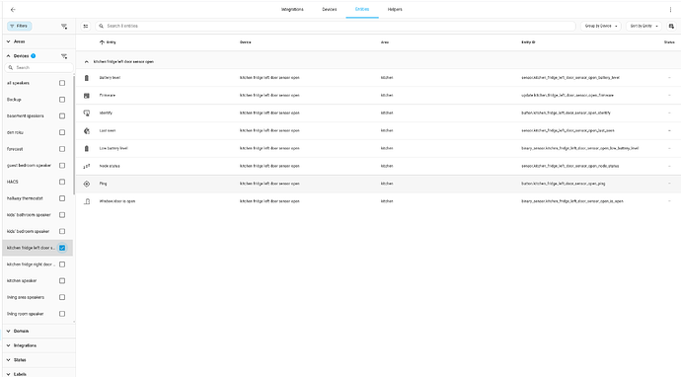Click the Filters button
This screenshot has height=377, width=681.
(19, 26)
